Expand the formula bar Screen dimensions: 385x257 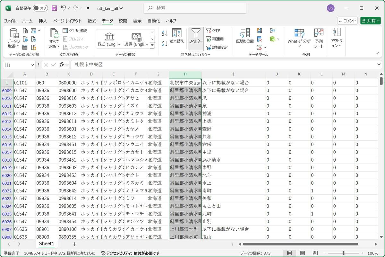point(380,65)
